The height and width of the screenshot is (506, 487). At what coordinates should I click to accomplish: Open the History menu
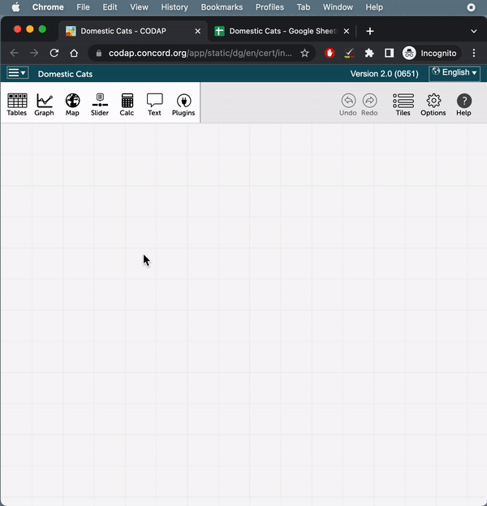tap(175, 7)
